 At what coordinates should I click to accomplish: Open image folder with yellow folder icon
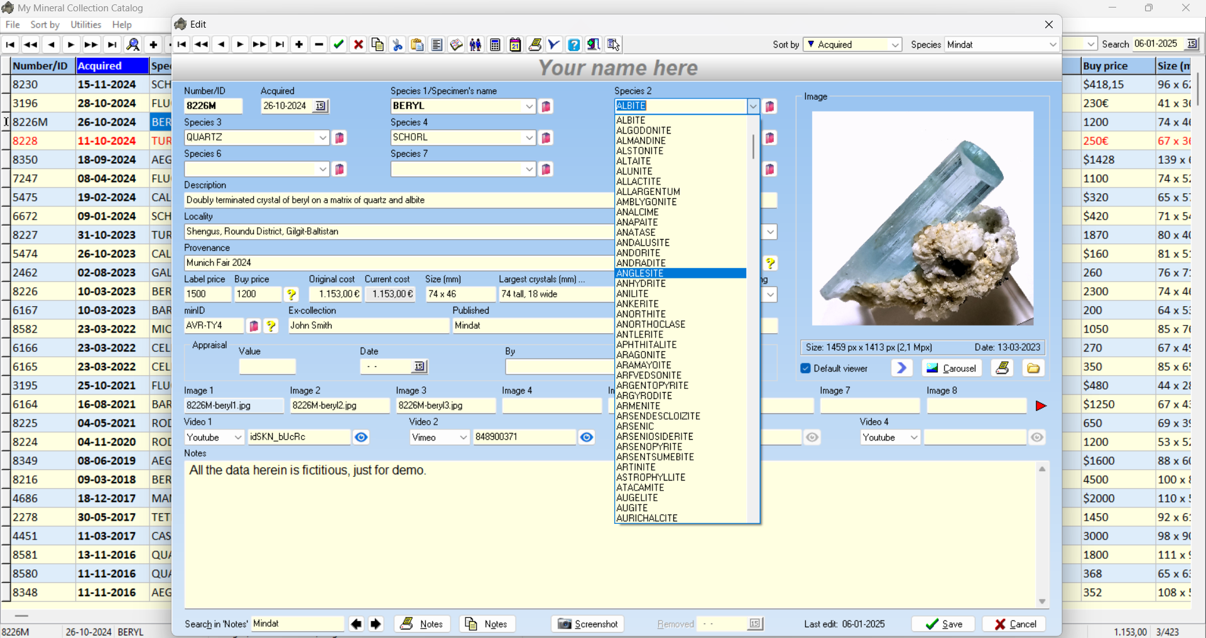[1033, 368]
